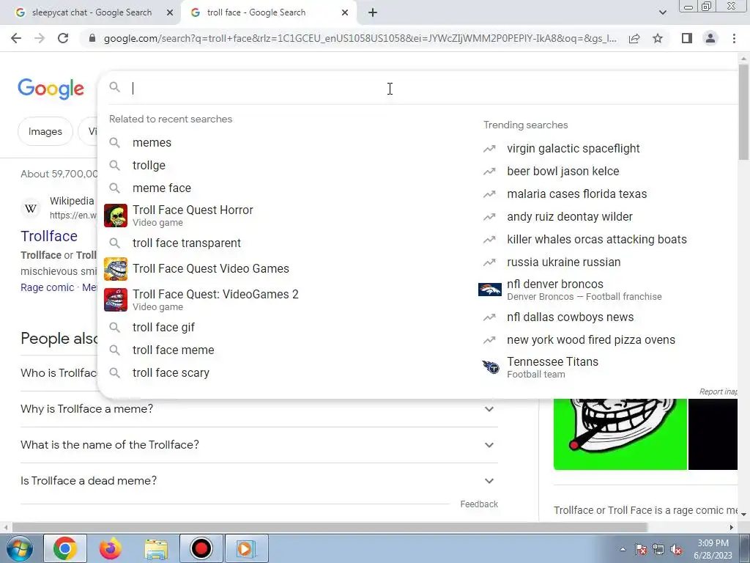Open the tab search dropdown arrow

coord(662,13)
